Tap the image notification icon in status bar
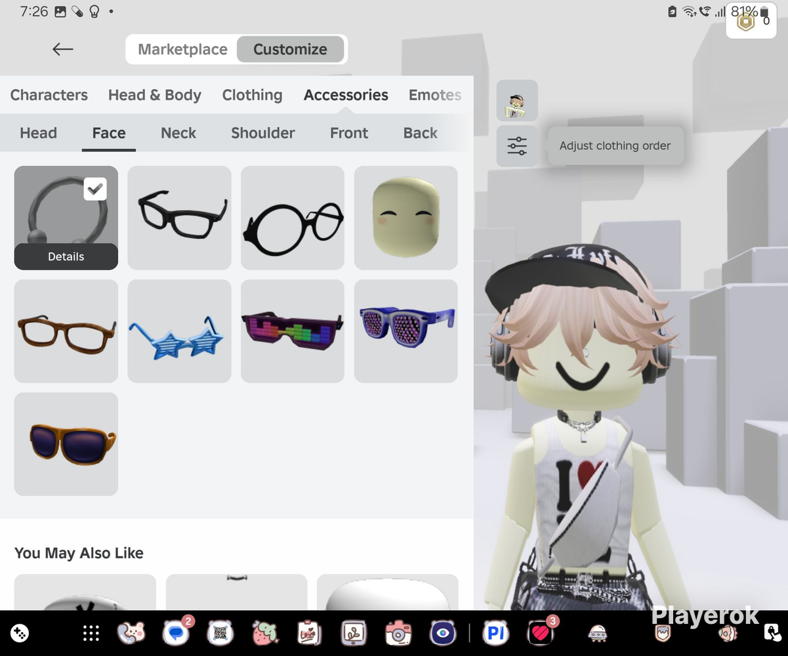788x656 pixels. point(60,11)
